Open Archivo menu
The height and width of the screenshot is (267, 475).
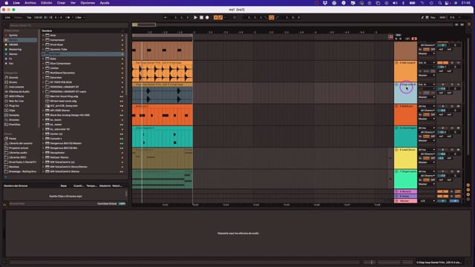pos(30,3)
